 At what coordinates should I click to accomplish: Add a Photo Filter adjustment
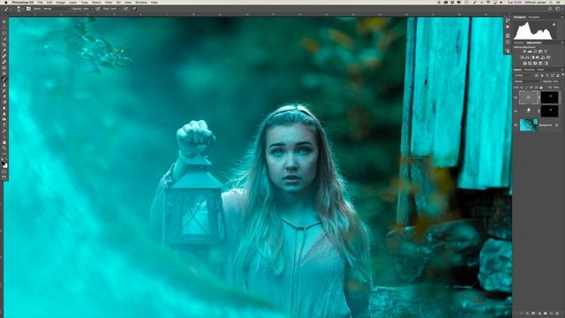pyautogui.click(x=538, y=57)
